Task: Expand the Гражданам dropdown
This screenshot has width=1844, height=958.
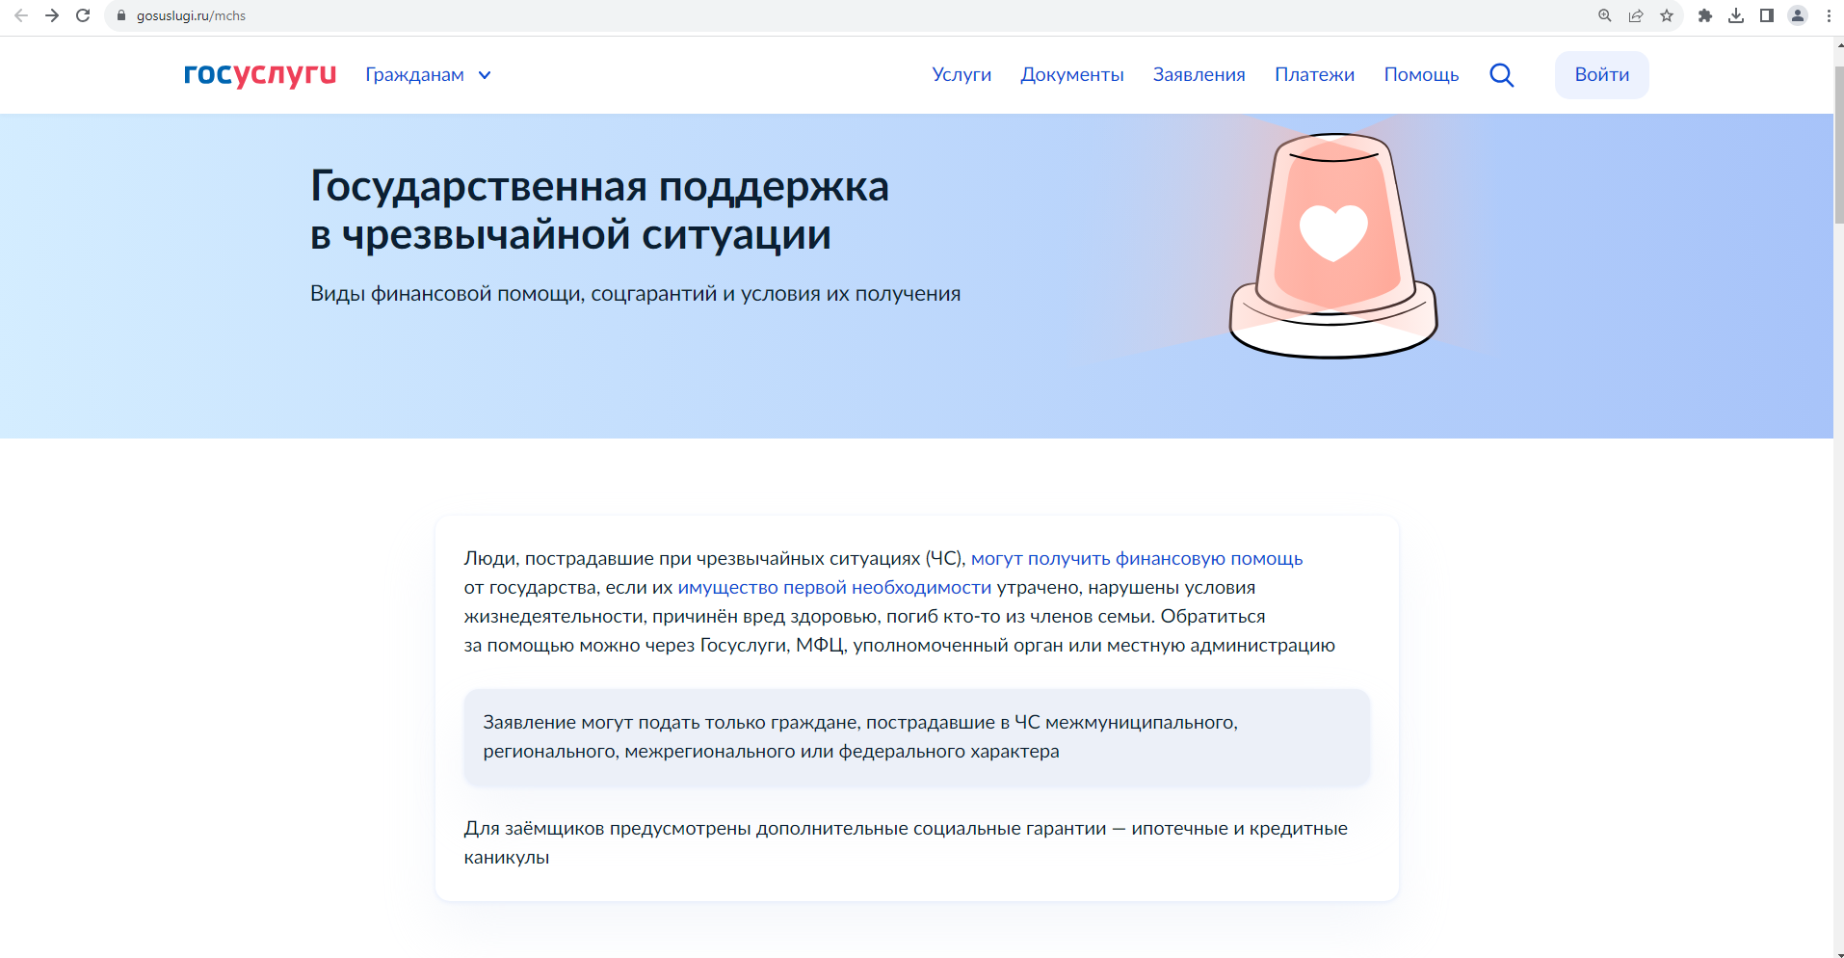Action: coord(428,75)
